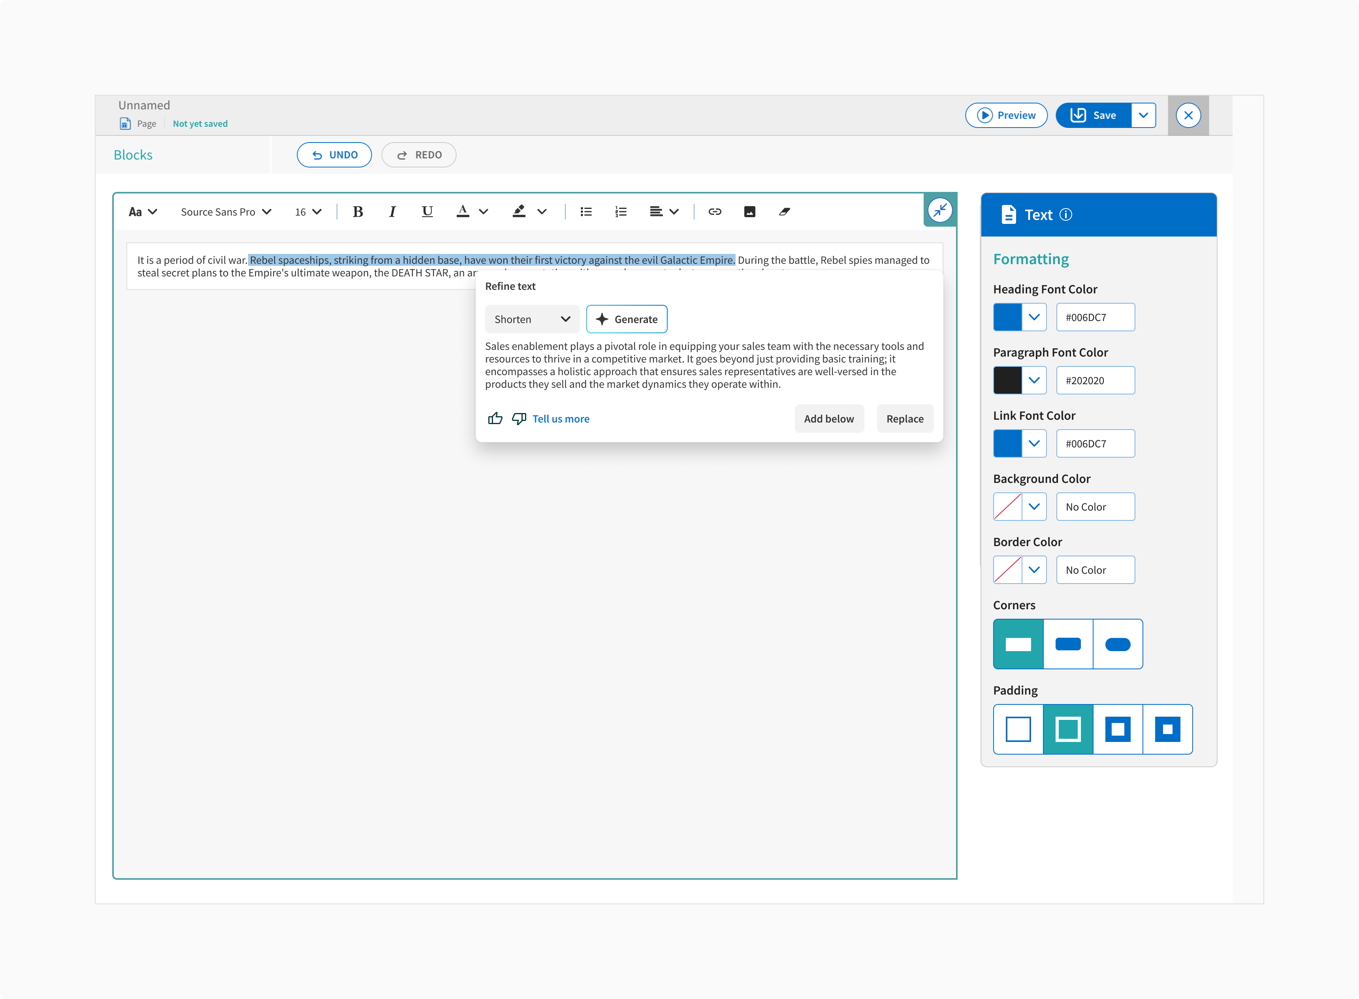Open the Blocks panel tab

tap(133, 155)
